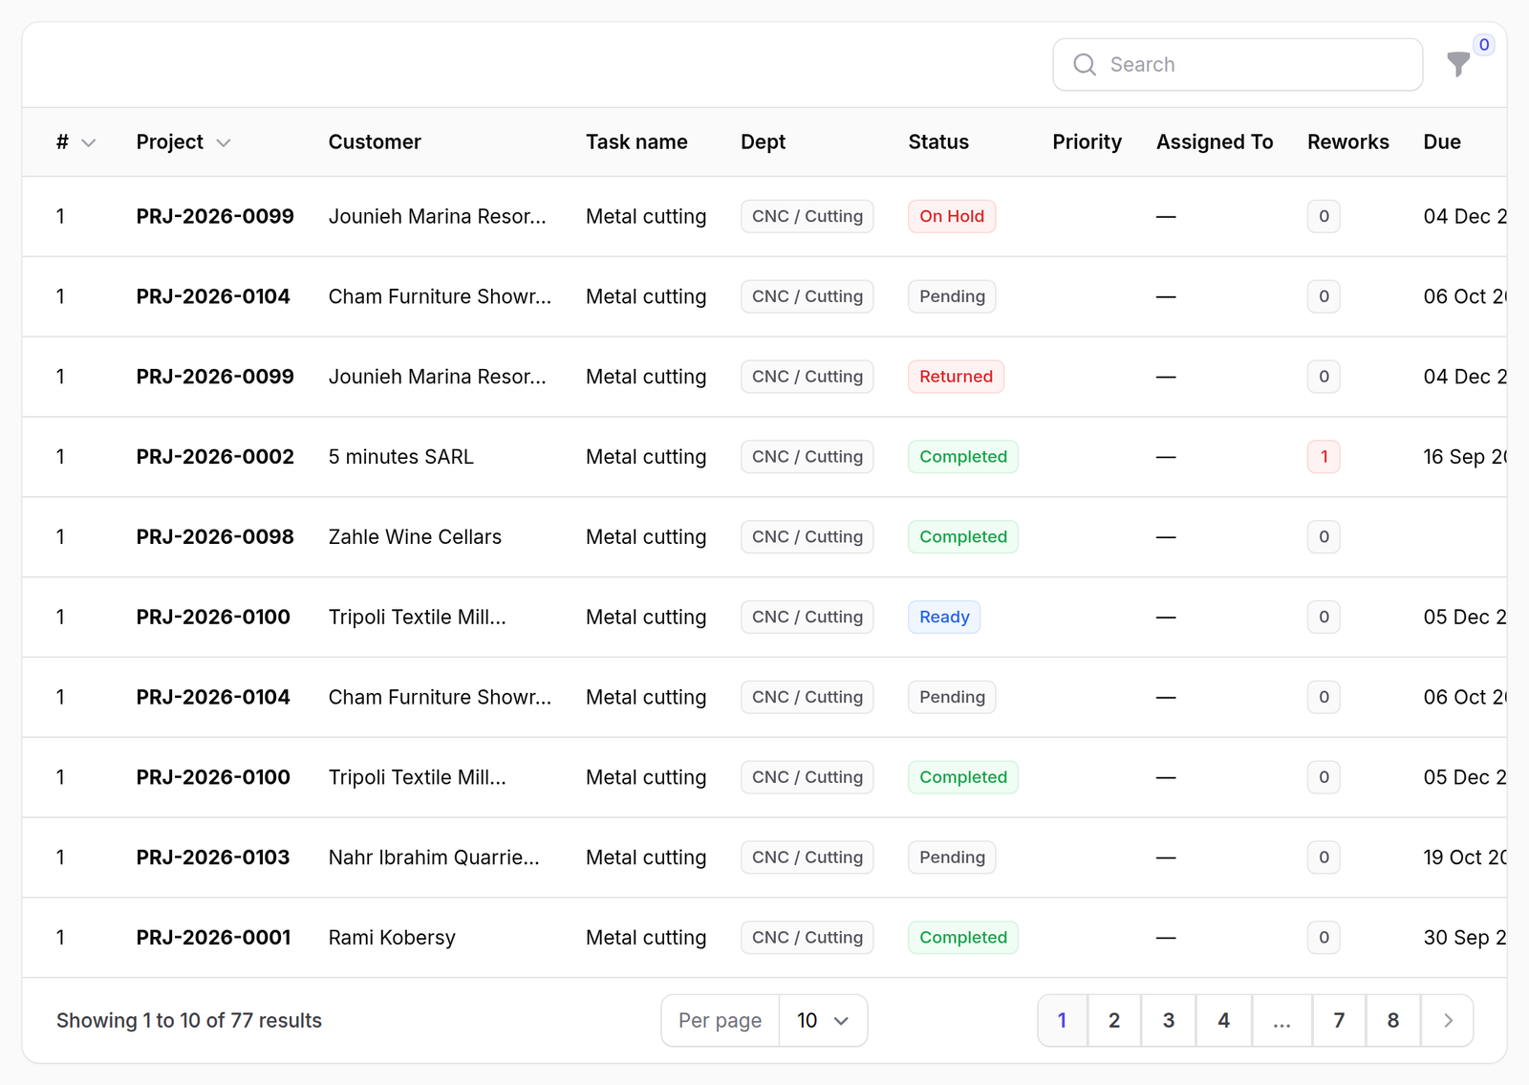The height and width of the screenshot is (1085, 1529).
Task: Click the pagination ellipsis
Action: point(1282,1020)
